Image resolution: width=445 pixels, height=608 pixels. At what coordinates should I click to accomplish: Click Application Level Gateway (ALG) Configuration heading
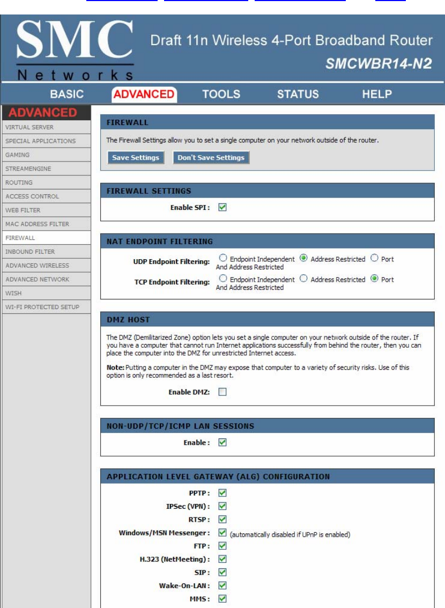[218, 477]
